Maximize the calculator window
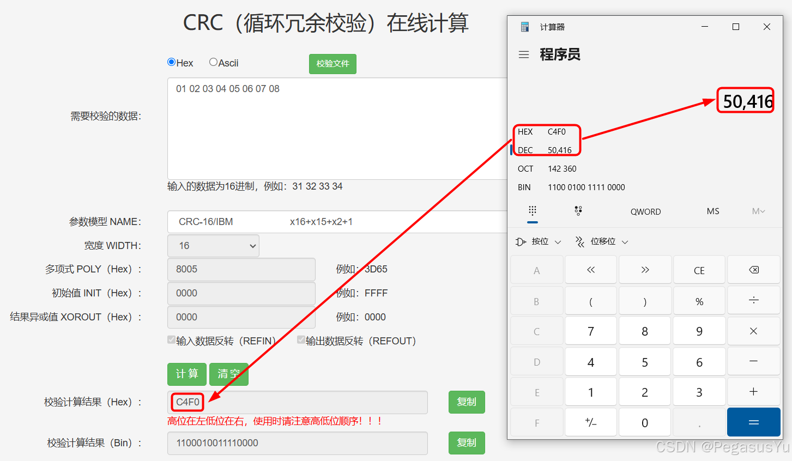Viewport: 792px width, 461px height. 736,27
